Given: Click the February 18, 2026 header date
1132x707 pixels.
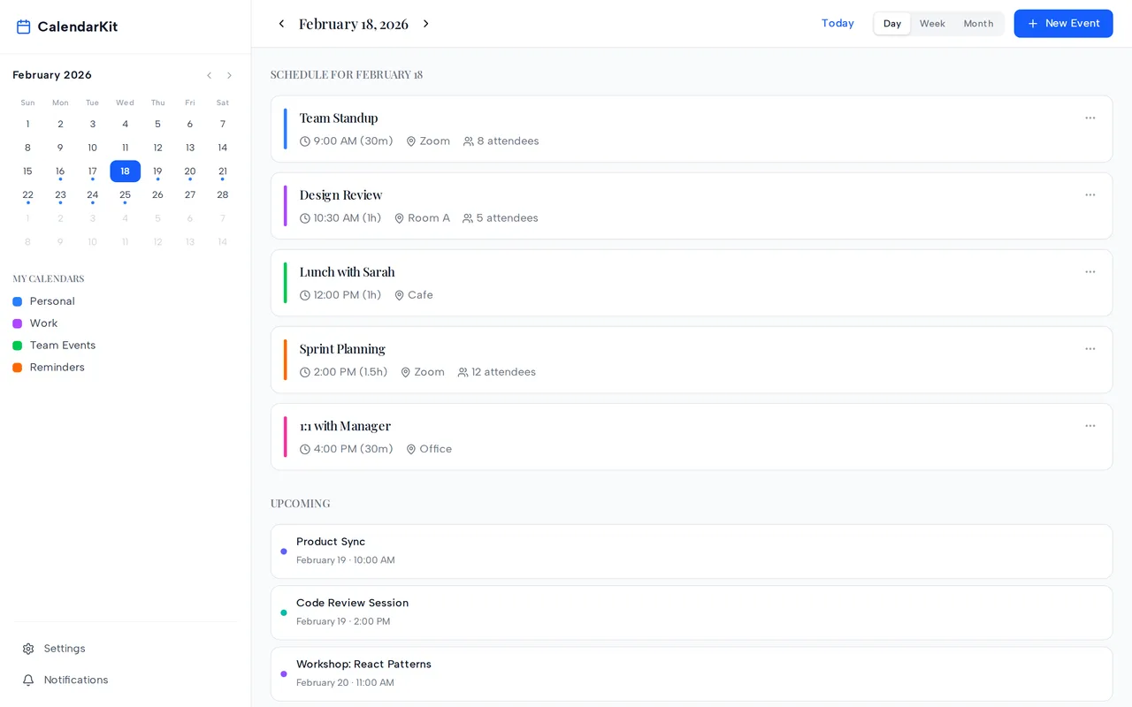Looking at the screenshot, I should click(354, 24).
